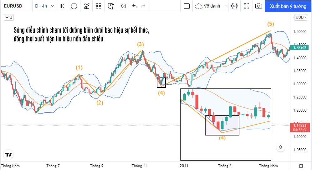Select the wave label (3) on chart
This screenshot has width=312, height=170.
tap(141, 44)
